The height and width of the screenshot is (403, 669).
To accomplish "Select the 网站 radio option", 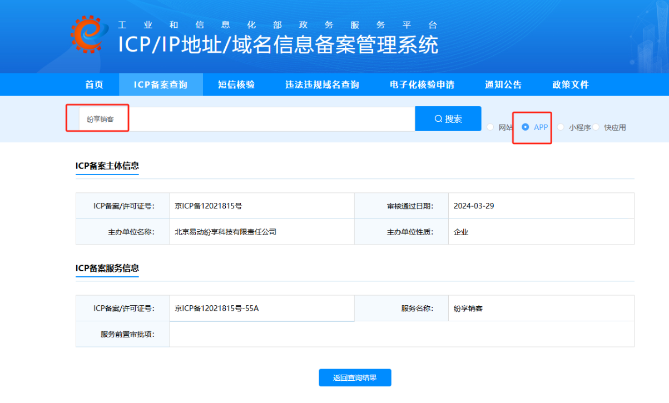I will (490, 127).
